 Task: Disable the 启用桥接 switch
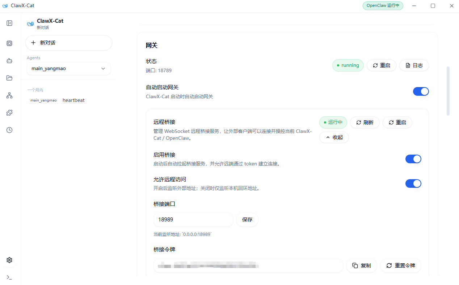[413, 159]
